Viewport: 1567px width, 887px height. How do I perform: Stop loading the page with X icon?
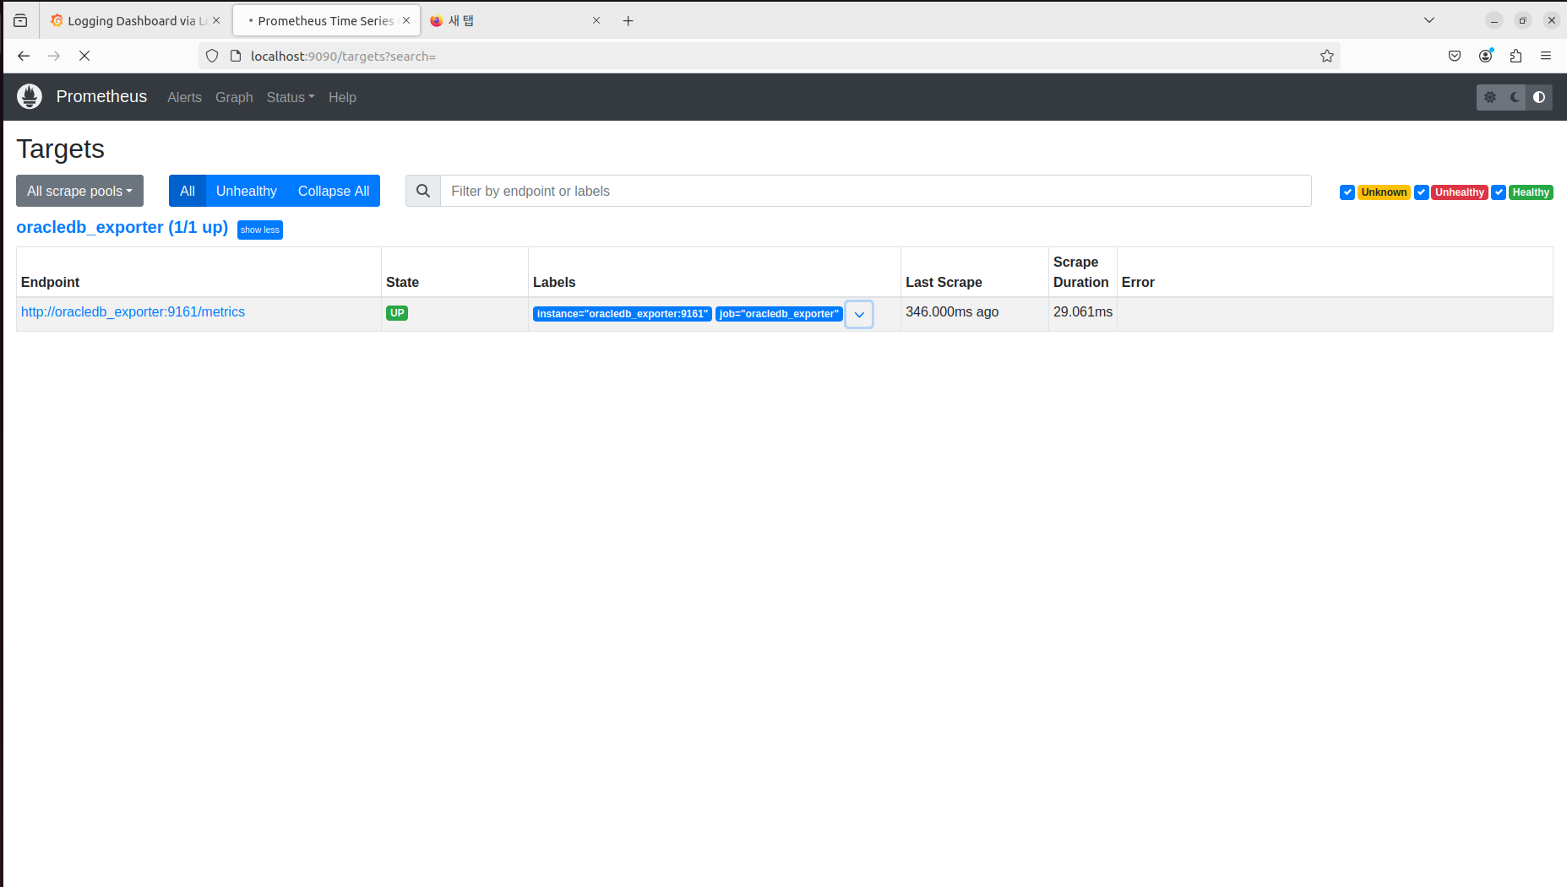(x=84, y=56)
